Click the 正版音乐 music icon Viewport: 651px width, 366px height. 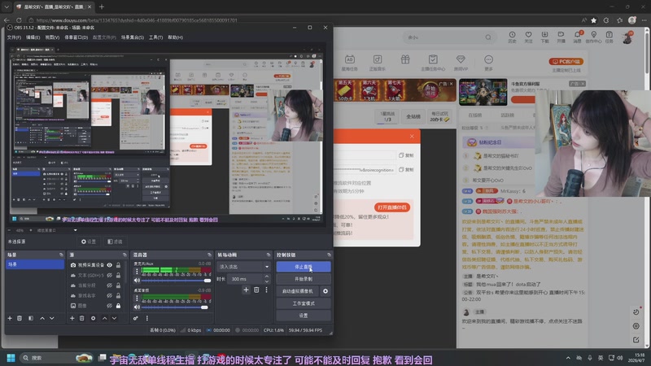pyautogui.click(x=377, y=63)
